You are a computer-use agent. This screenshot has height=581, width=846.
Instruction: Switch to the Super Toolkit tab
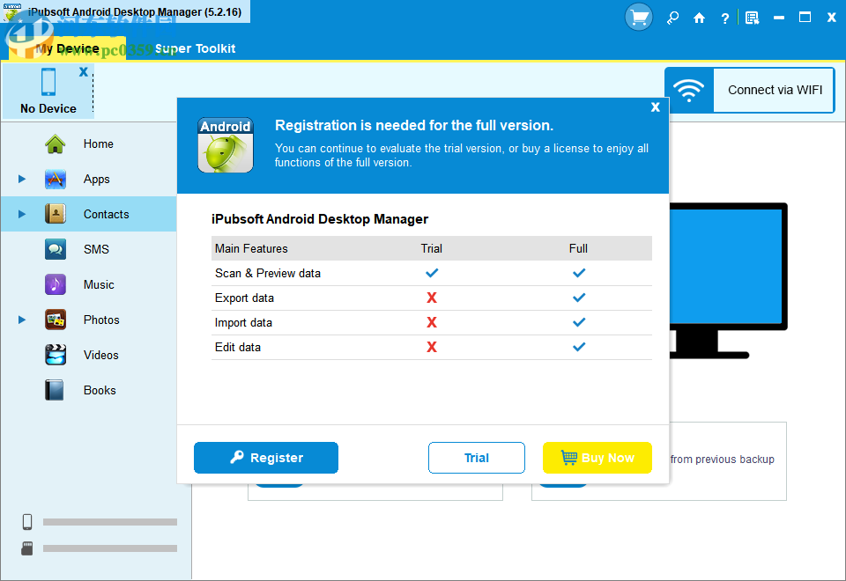point(196,48)
